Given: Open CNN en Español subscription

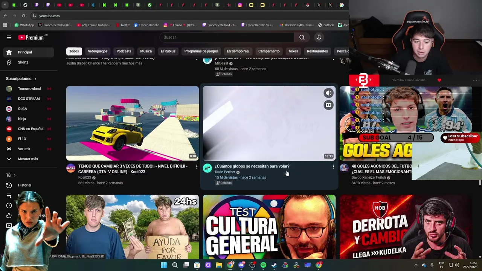Looking at the screenshot, I should click(29, 129).
